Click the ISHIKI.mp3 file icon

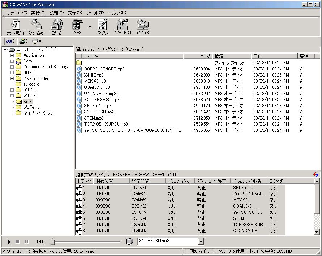pyautogui.click(x=79, y=75)
